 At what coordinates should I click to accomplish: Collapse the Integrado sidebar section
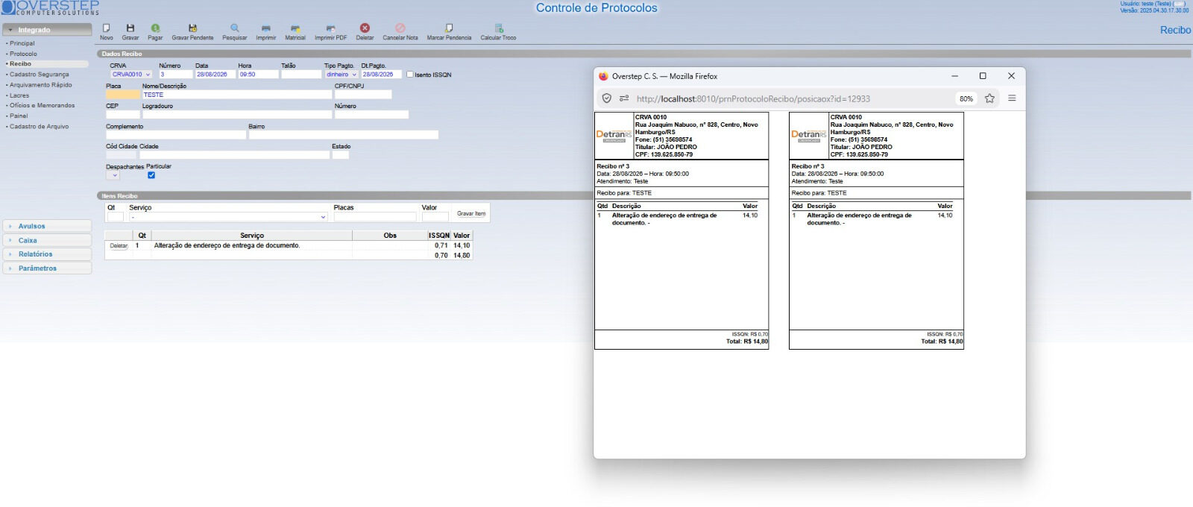click(x=47, y=30)
